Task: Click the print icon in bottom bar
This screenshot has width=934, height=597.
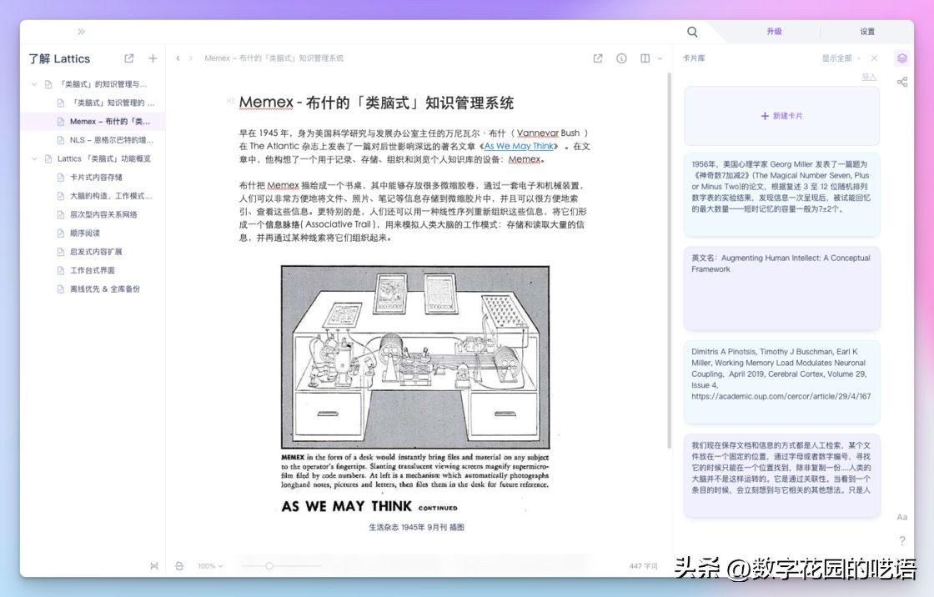Action: (179, 566)
